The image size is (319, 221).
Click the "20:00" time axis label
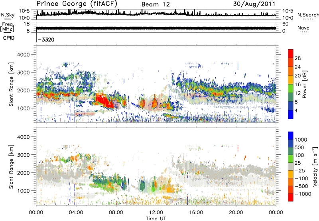236,213
